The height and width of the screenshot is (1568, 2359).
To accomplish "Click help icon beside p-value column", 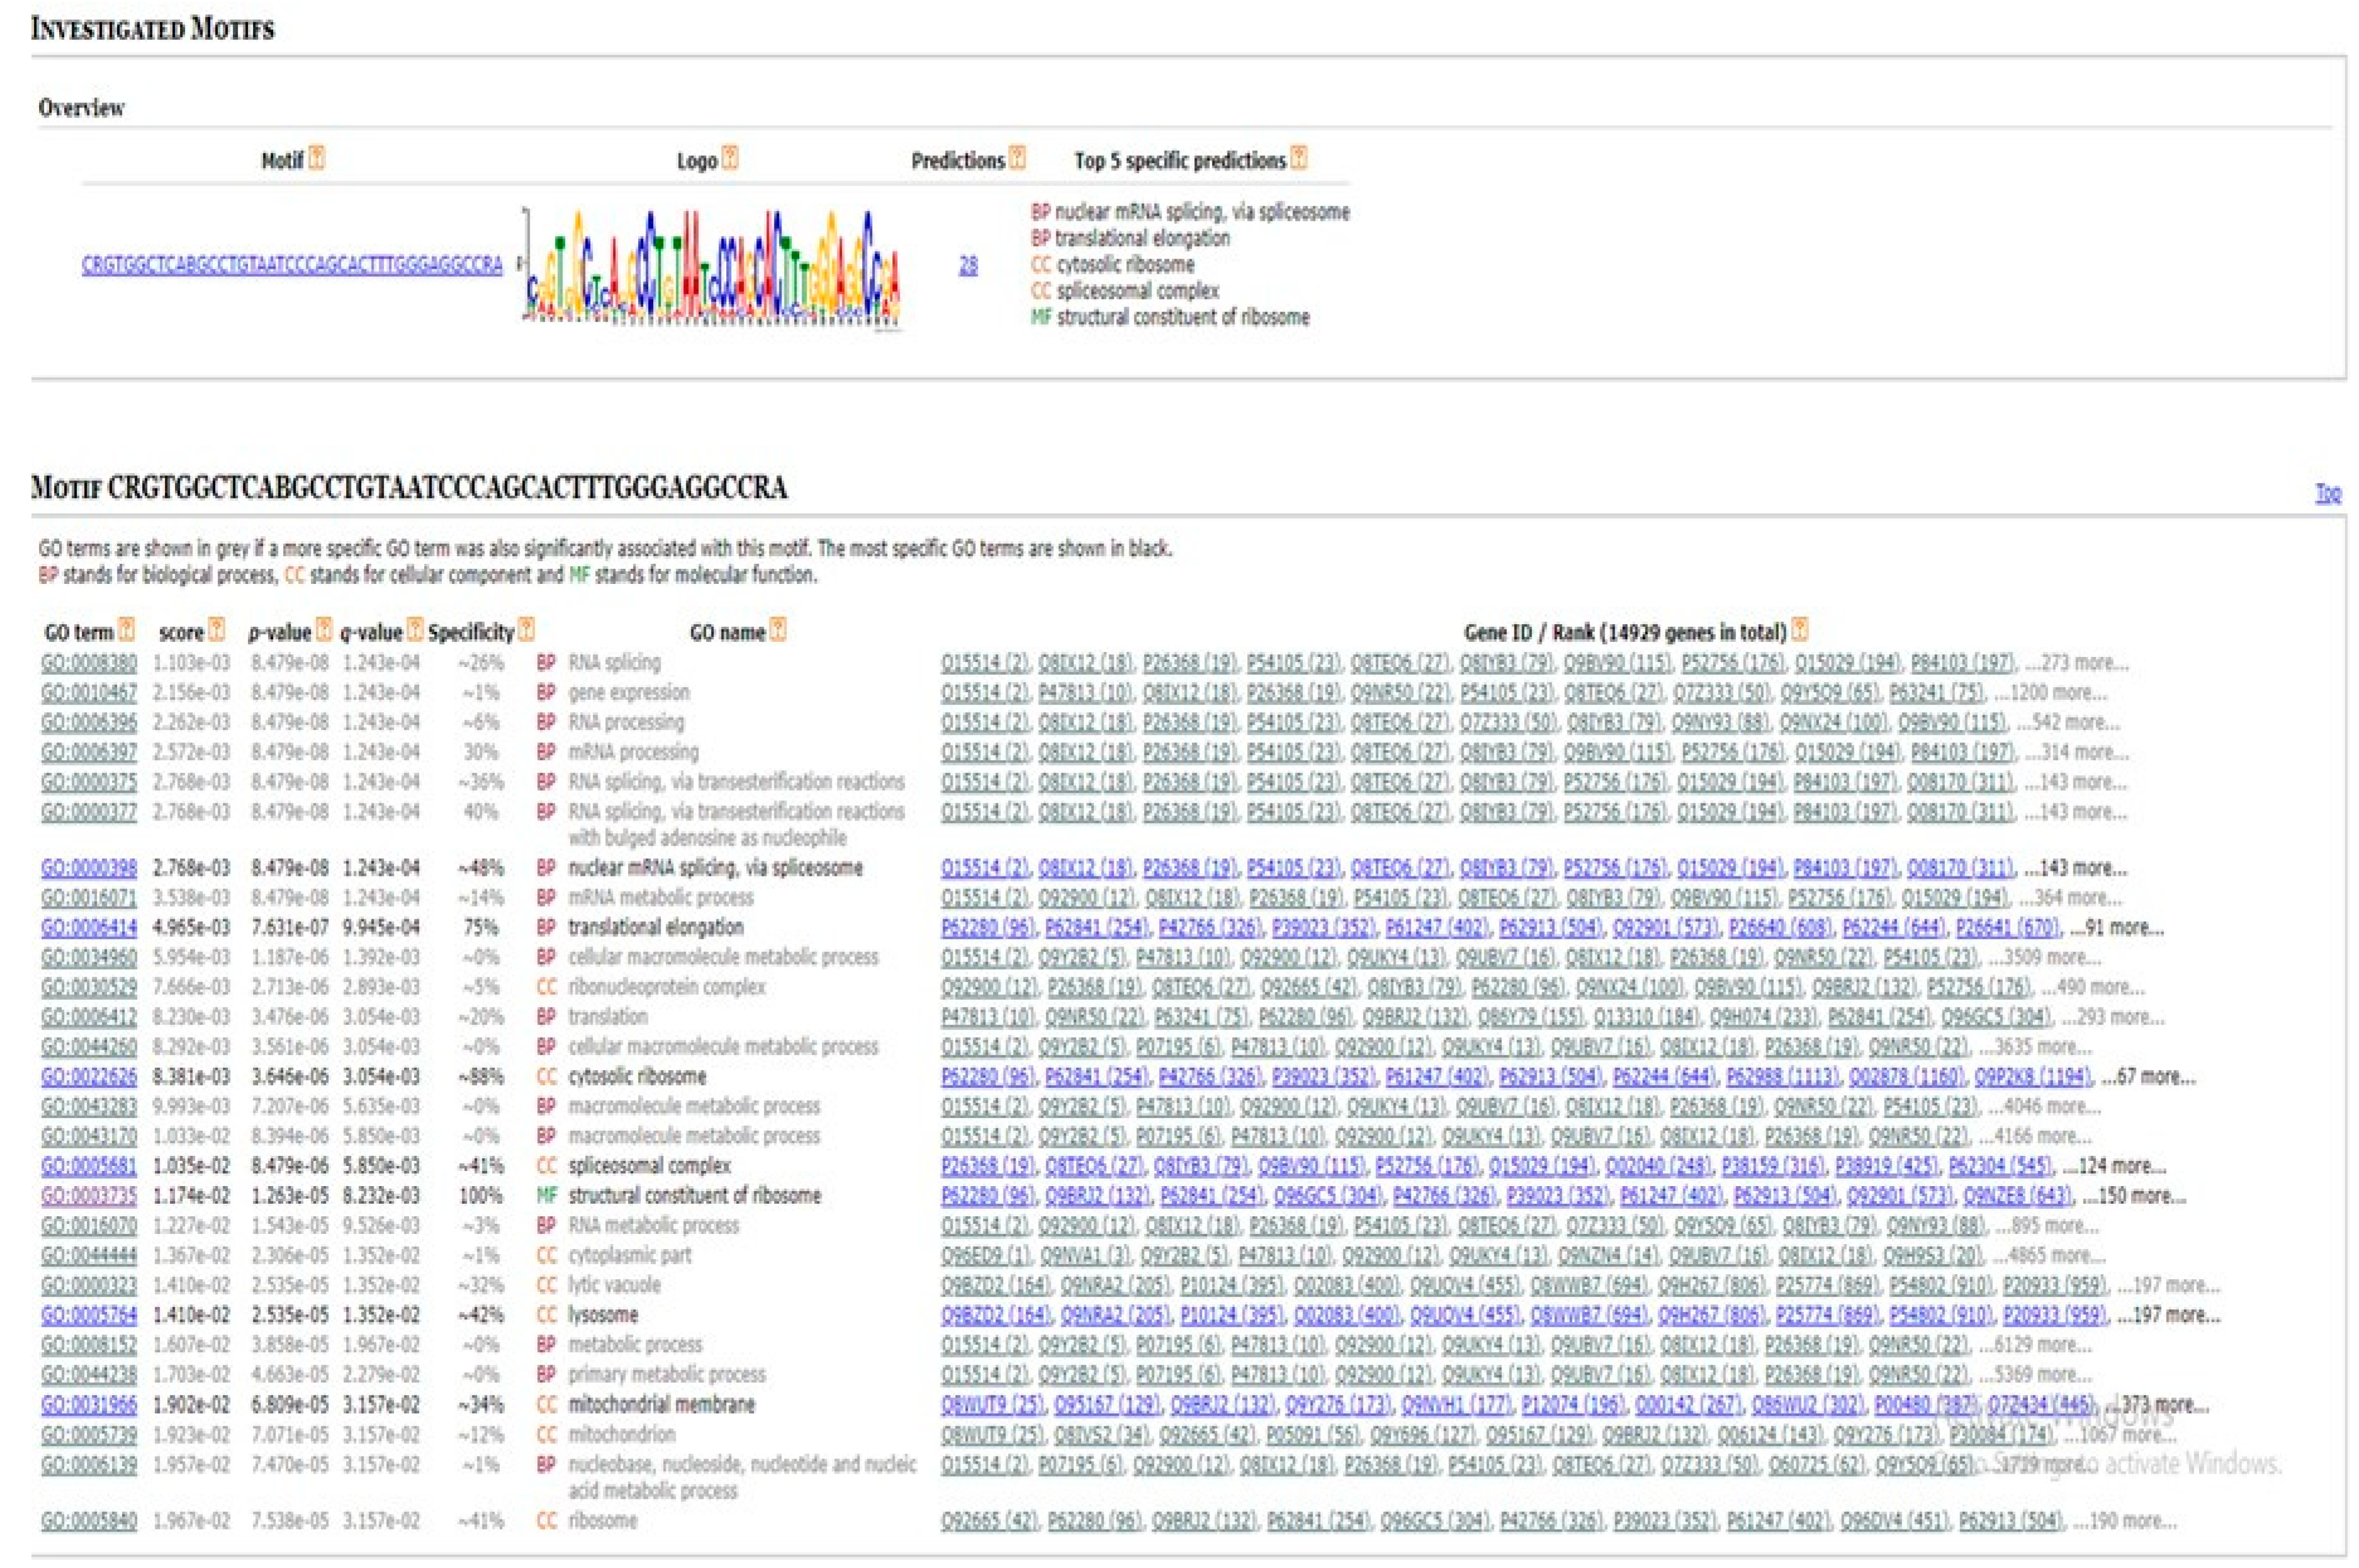I will (324, 630).
